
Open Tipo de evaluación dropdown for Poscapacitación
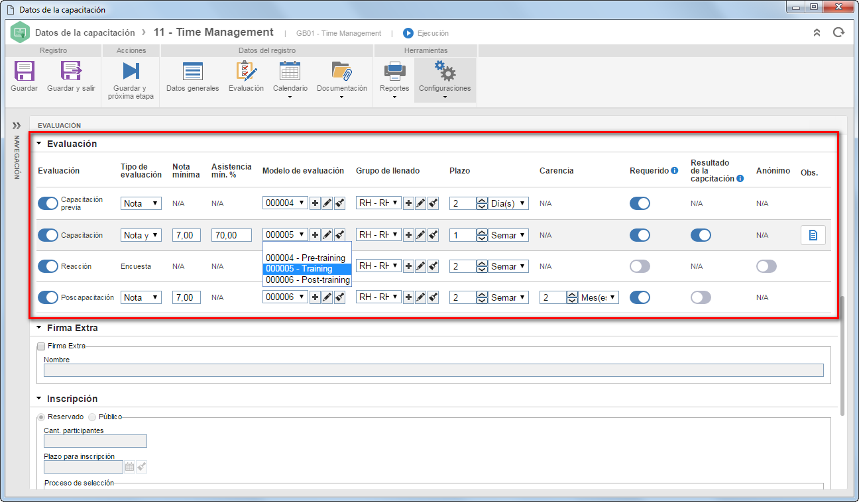tap(141, 297)
